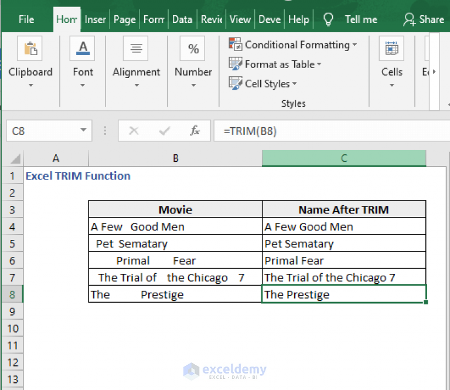Select row 8 header
450x390 pixels.
pos(12,294)
